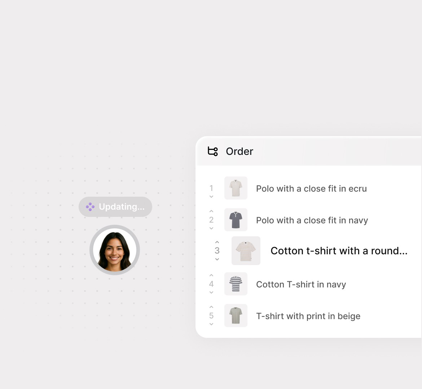Screen dimensions: 422x389
Task: Select Cotton T-shirt in navy item
Action: point(301,284)
